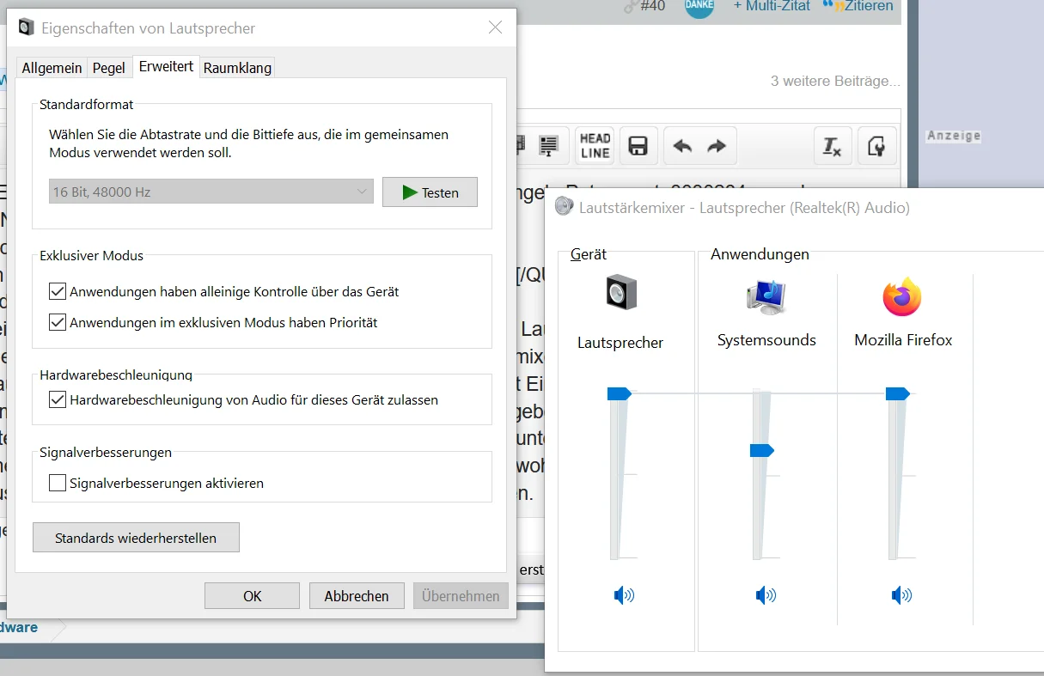The image size is (1044, 676).
Task: Click the text block insert icon in editor
Action: point(548,145)
